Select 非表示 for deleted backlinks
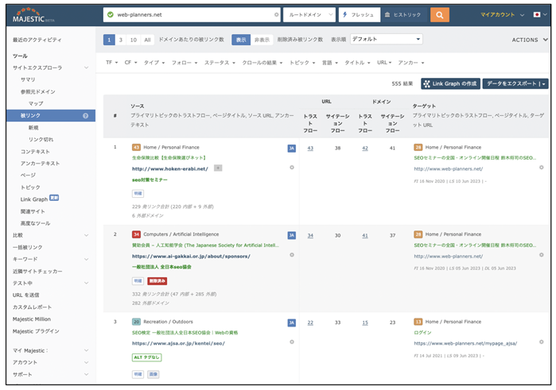 262,40
